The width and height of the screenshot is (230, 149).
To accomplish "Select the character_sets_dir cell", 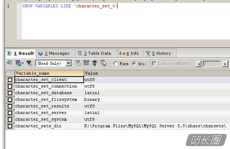I will pyautogui.click(x=49, y=126).
